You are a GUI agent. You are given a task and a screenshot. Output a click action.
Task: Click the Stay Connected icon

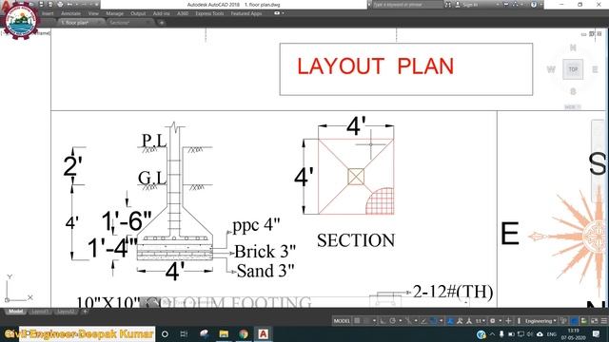coord(515,5)
